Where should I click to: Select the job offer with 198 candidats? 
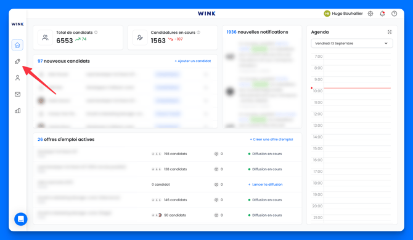coord(168,154)
